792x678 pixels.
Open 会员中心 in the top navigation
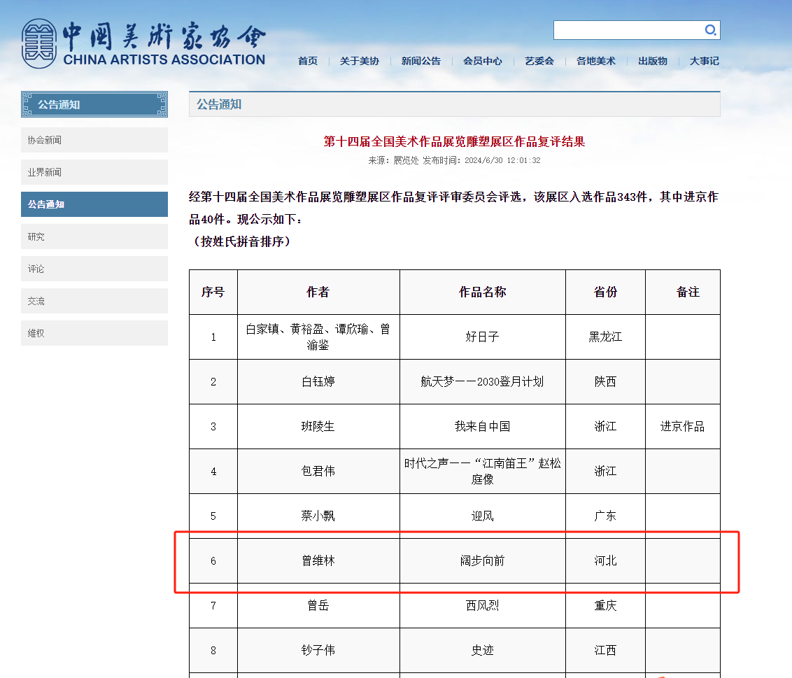482,61
